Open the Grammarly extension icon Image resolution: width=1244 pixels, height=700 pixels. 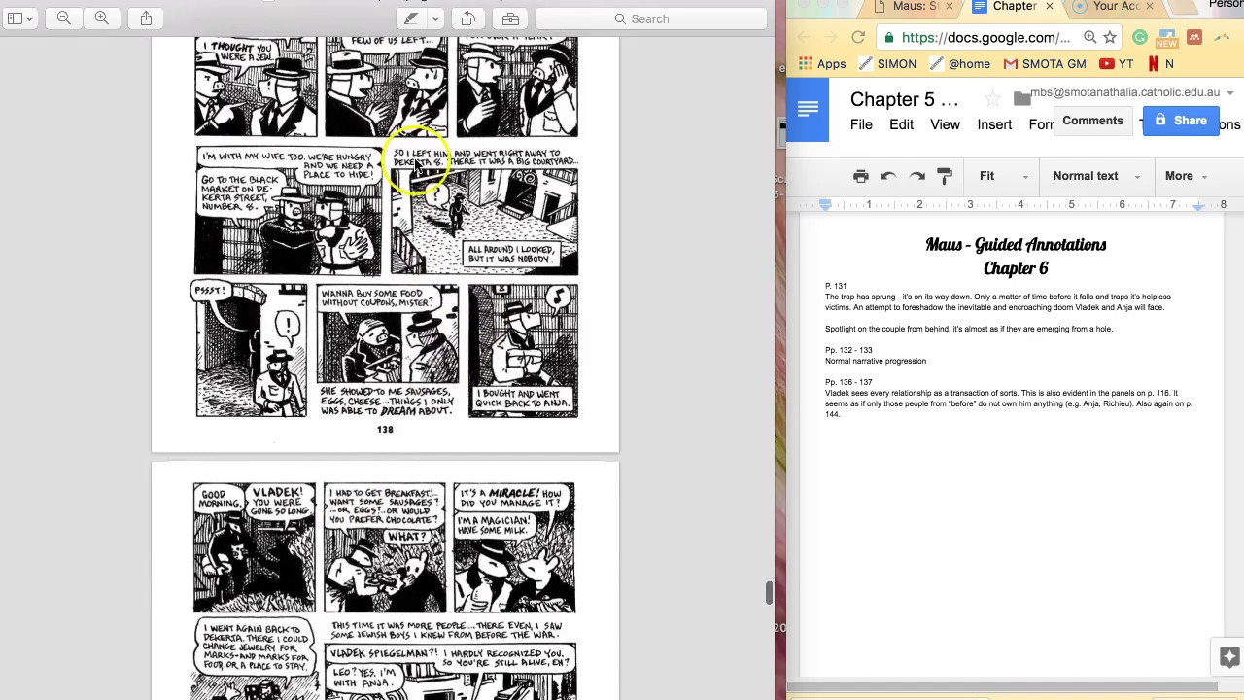coord(1140,37)
